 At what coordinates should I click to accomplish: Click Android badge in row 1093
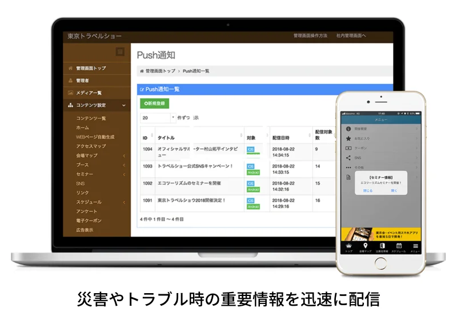pyautogui.click(x=253, y=173)
